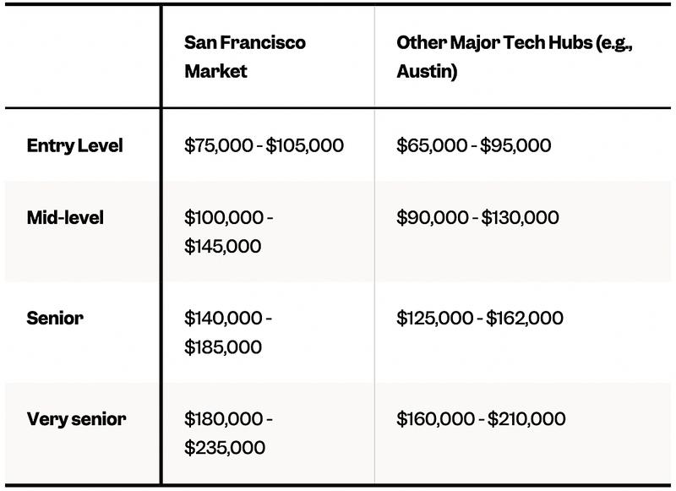Click the $100,000 mid-level lower bound

224,217
